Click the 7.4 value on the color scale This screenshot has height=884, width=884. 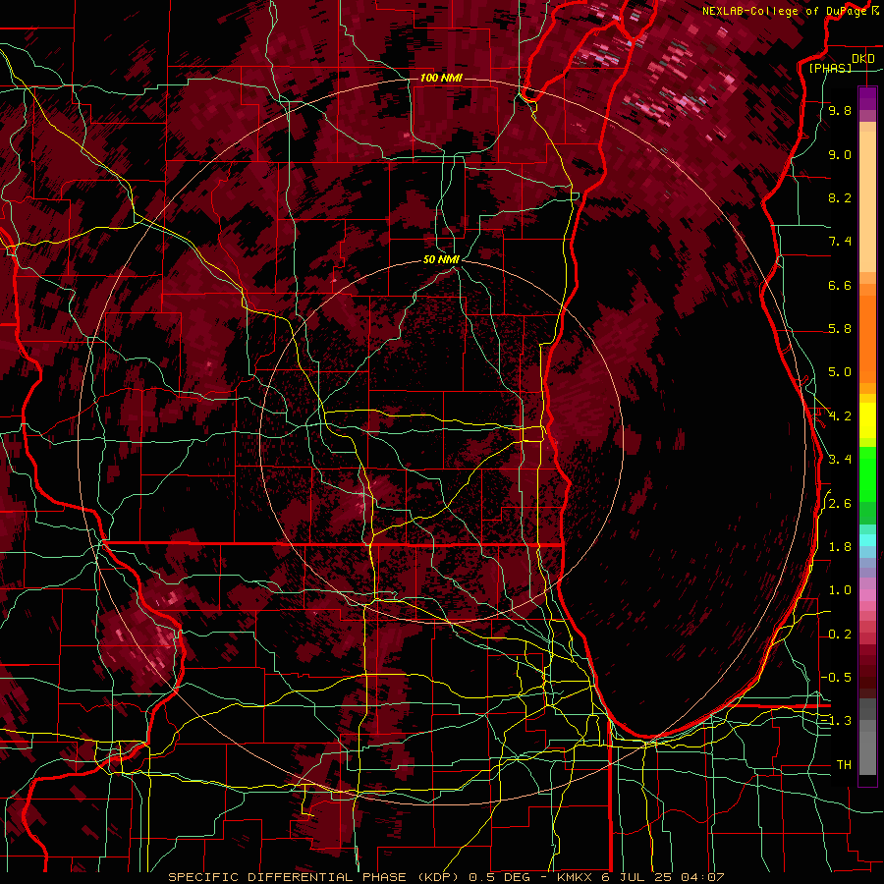[840, 242]
